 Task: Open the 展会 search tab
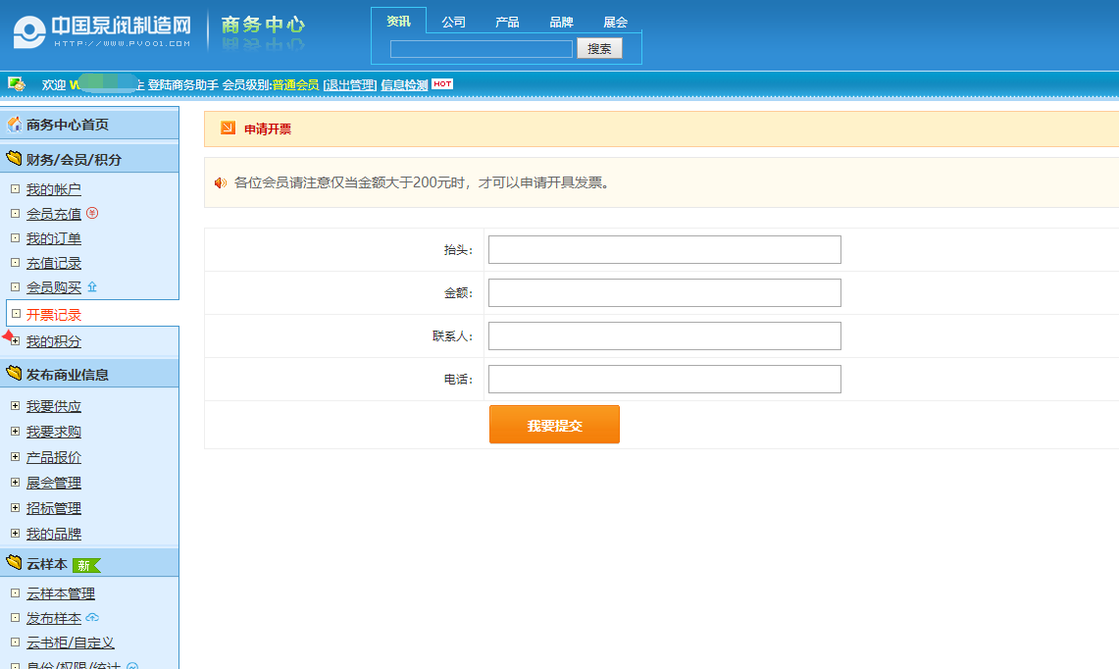tap(615, 22)
